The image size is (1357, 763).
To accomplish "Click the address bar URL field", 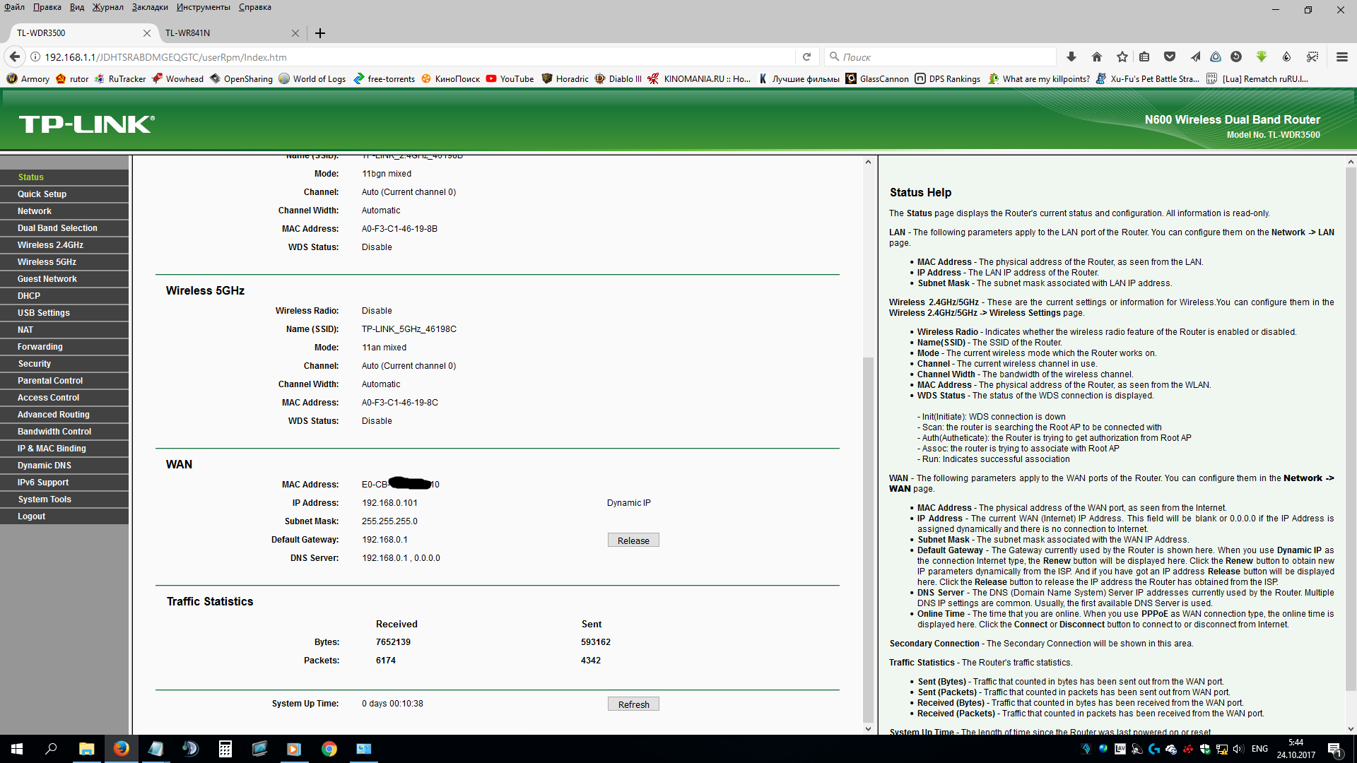I will coord(417,57).
